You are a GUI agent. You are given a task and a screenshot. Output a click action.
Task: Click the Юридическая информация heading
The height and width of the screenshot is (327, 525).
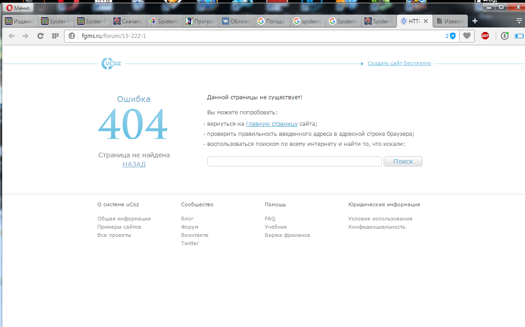(384, 204)
